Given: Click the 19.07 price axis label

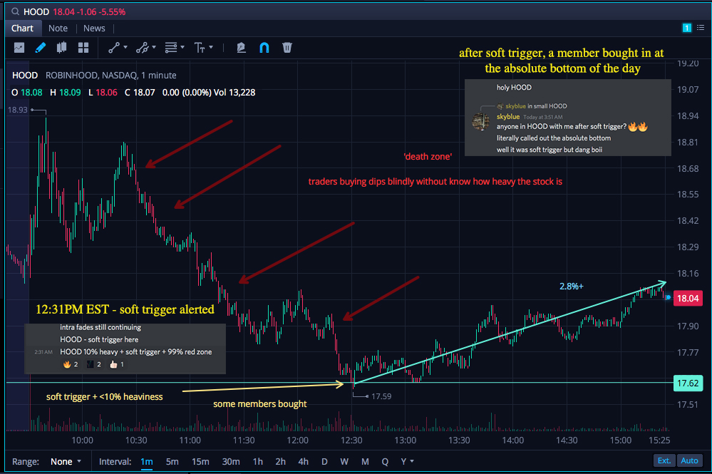Looking at the screenshot, I should tap(688, 89).
